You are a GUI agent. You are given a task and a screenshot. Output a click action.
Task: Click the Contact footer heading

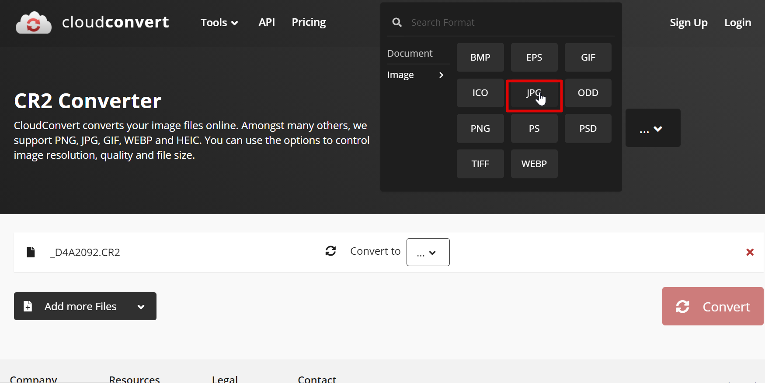317,379
